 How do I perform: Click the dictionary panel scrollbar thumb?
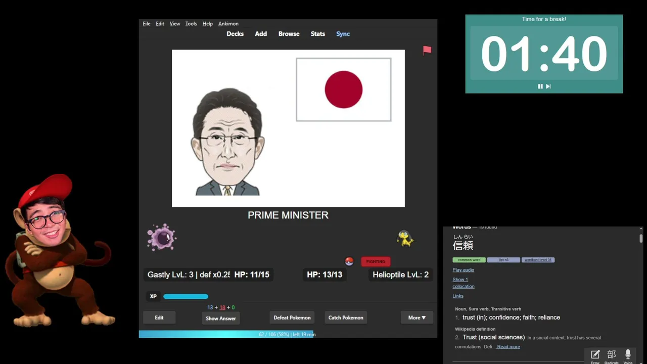point(641,238)
